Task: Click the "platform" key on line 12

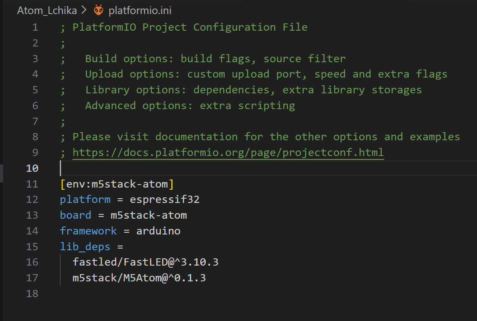Action: point(85,200)
